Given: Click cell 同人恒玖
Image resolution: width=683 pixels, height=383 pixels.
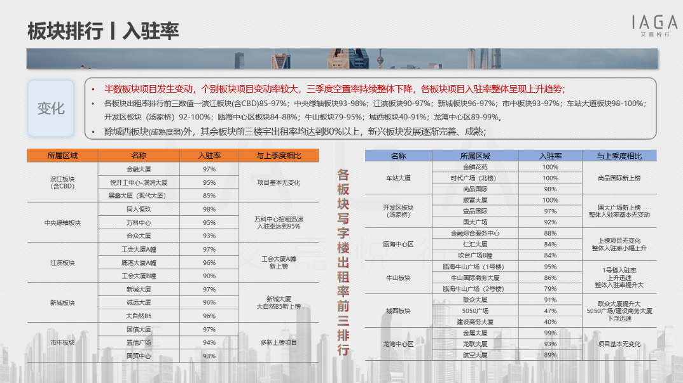Looking at the screenshot, I should point(139,209).
